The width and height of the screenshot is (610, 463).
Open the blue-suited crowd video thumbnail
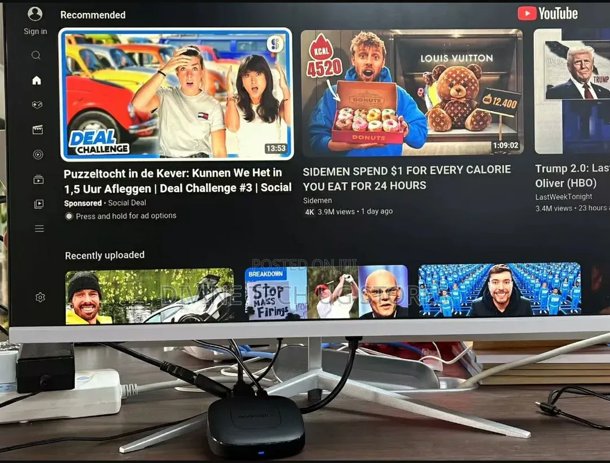500,289
